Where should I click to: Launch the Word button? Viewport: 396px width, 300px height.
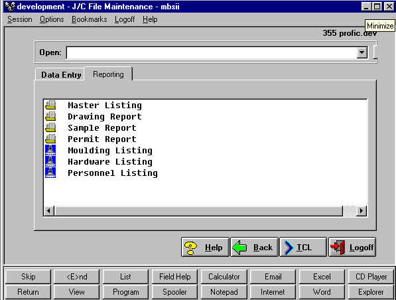point(322,292)
